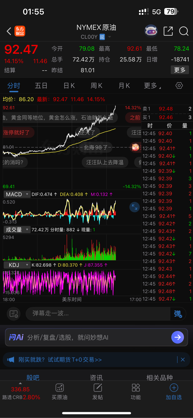This screenshot has width=193, height=418.
Task: Tap the 持仓 25.58万 value
Action: [131, 59]
